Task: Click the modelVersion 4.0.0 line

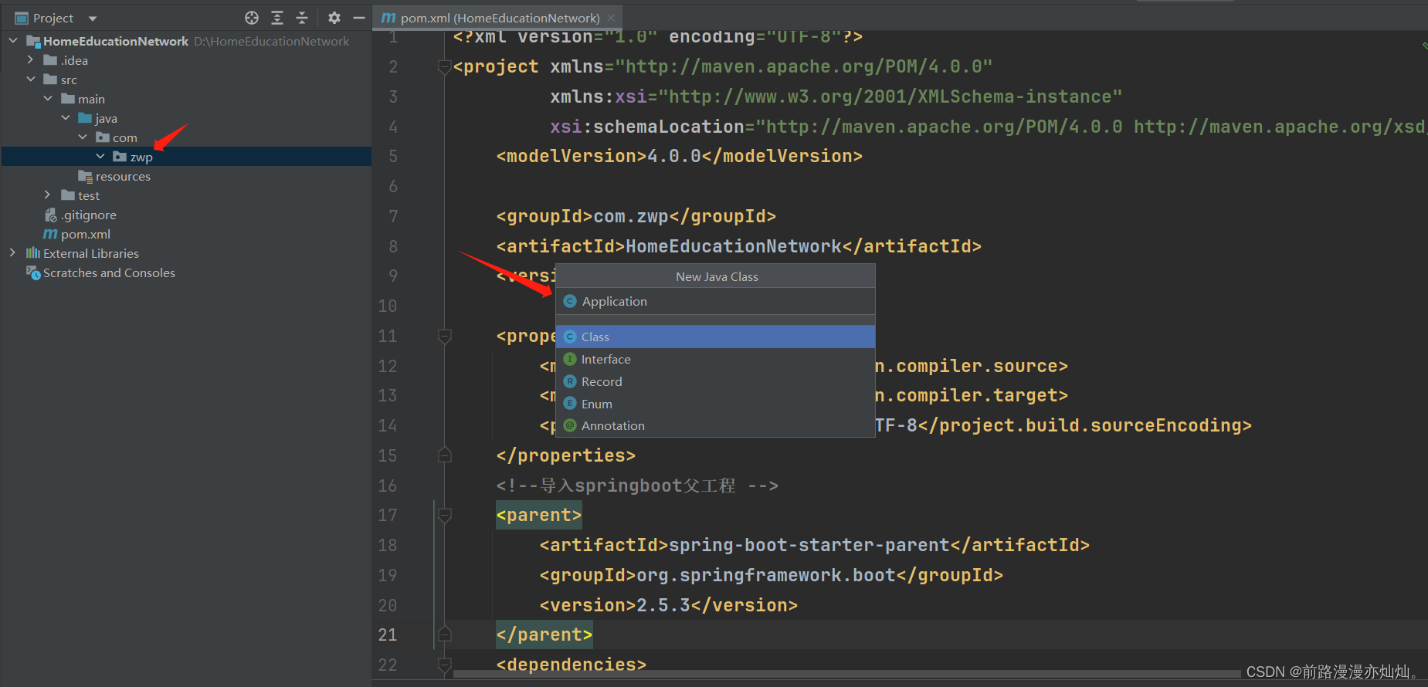Action: (679, 156)
